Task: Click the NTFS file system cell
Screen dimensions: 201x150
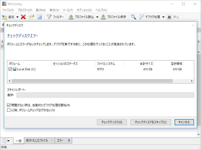Action: 100,69
